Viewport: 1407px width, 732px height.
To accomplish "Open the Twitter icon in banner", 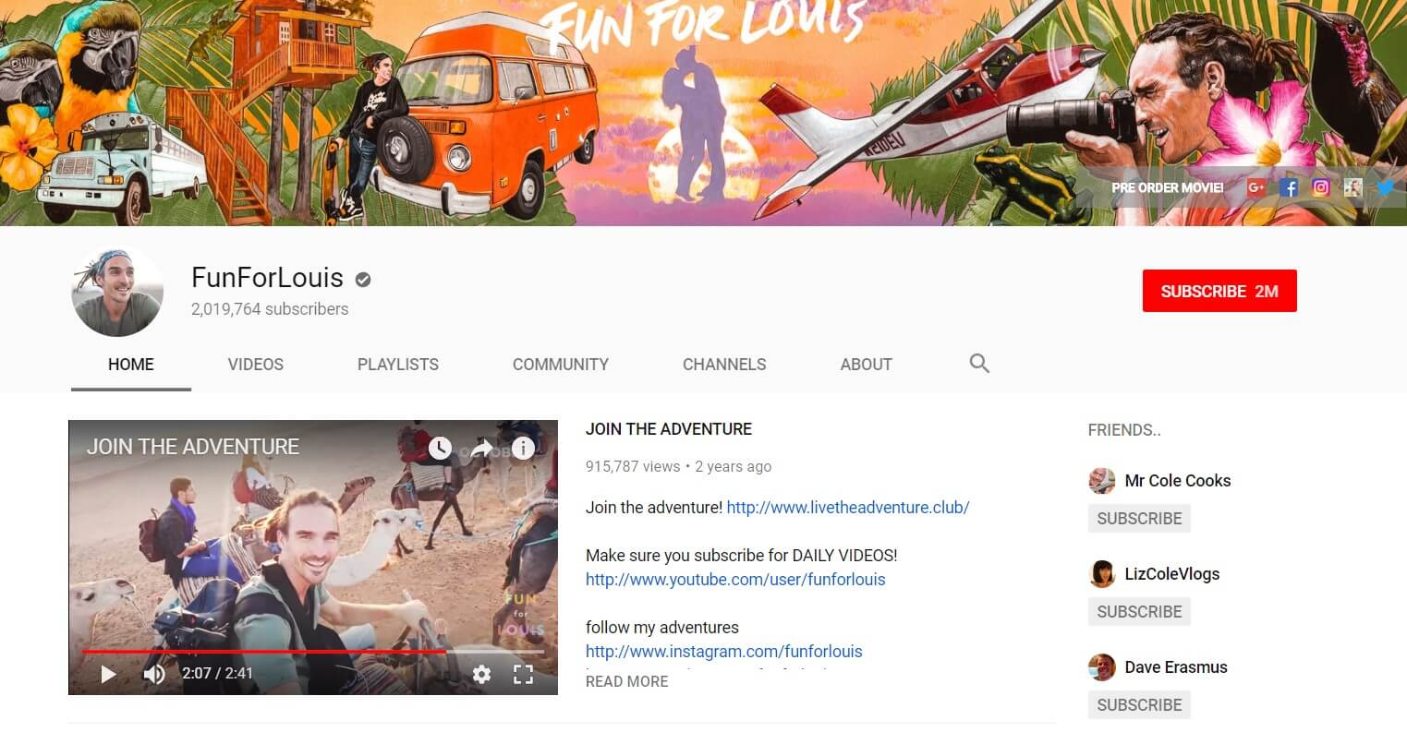I will tap(1385, 187).
